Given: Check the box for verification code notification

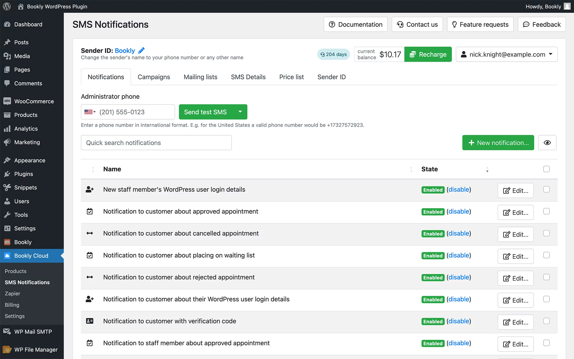Looking at the screenshot, I should coord(546,321).
